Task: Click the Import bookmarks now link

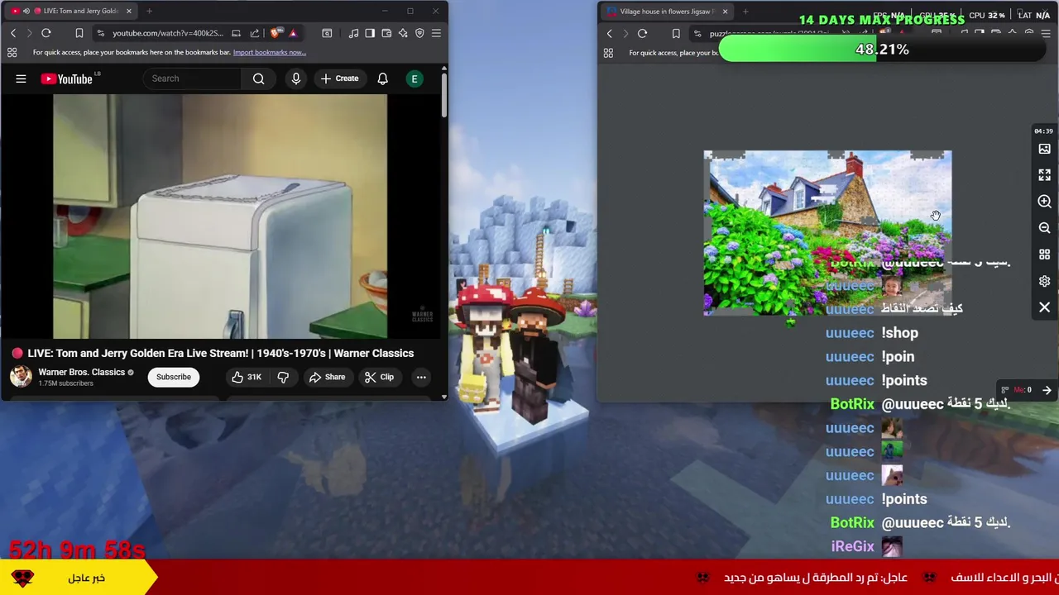Action: pyautogui.click(x=269, y=52)
